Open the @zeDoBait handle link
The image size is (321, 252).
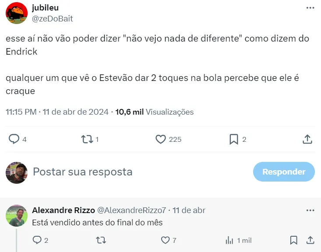pyautogui.click(x=53, y=18)
